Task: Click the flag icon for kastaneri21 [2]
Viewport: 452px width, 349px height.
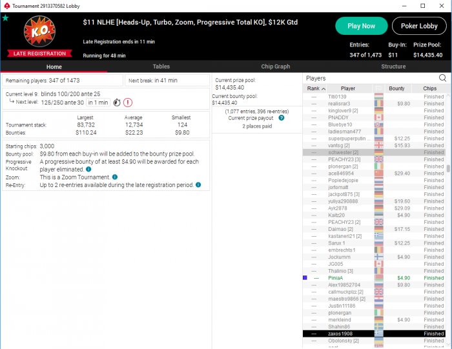Action: (379, 236)
